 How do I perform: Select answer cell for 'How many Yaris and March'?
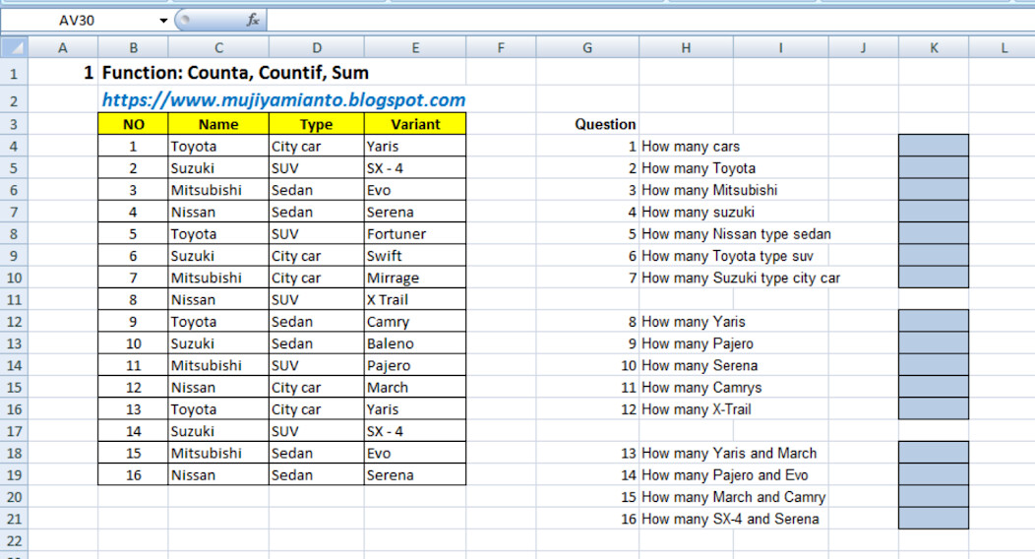(x=934, y=453)
